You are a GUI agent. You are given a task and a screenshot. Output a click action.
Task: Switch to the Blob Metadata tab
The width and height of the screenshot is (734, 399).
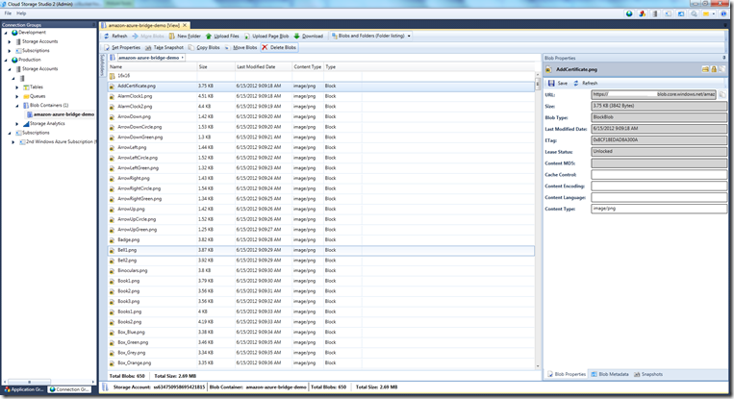tap(612, 373)
